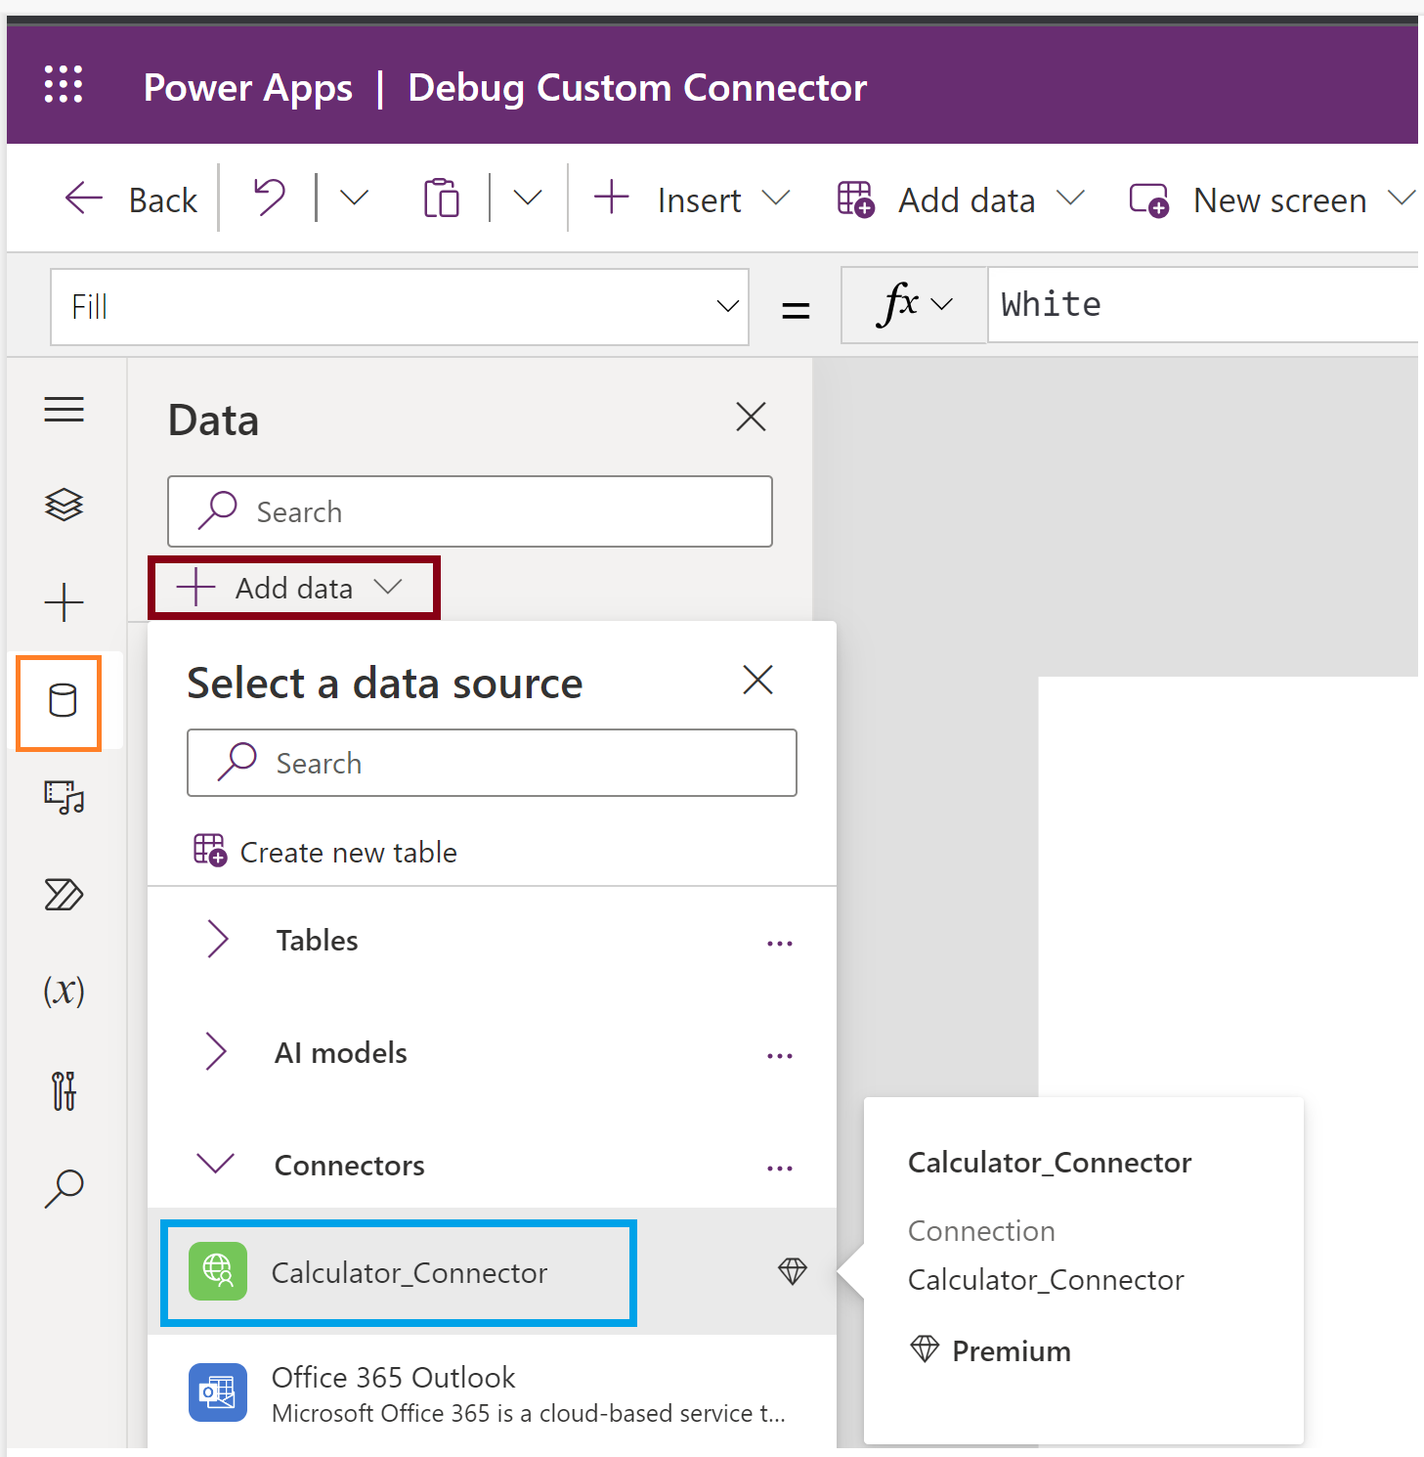Viewport: 1424px width, 1457px height.
Task: Open the Fill property dropdown
Action: [x=399, y=307]
